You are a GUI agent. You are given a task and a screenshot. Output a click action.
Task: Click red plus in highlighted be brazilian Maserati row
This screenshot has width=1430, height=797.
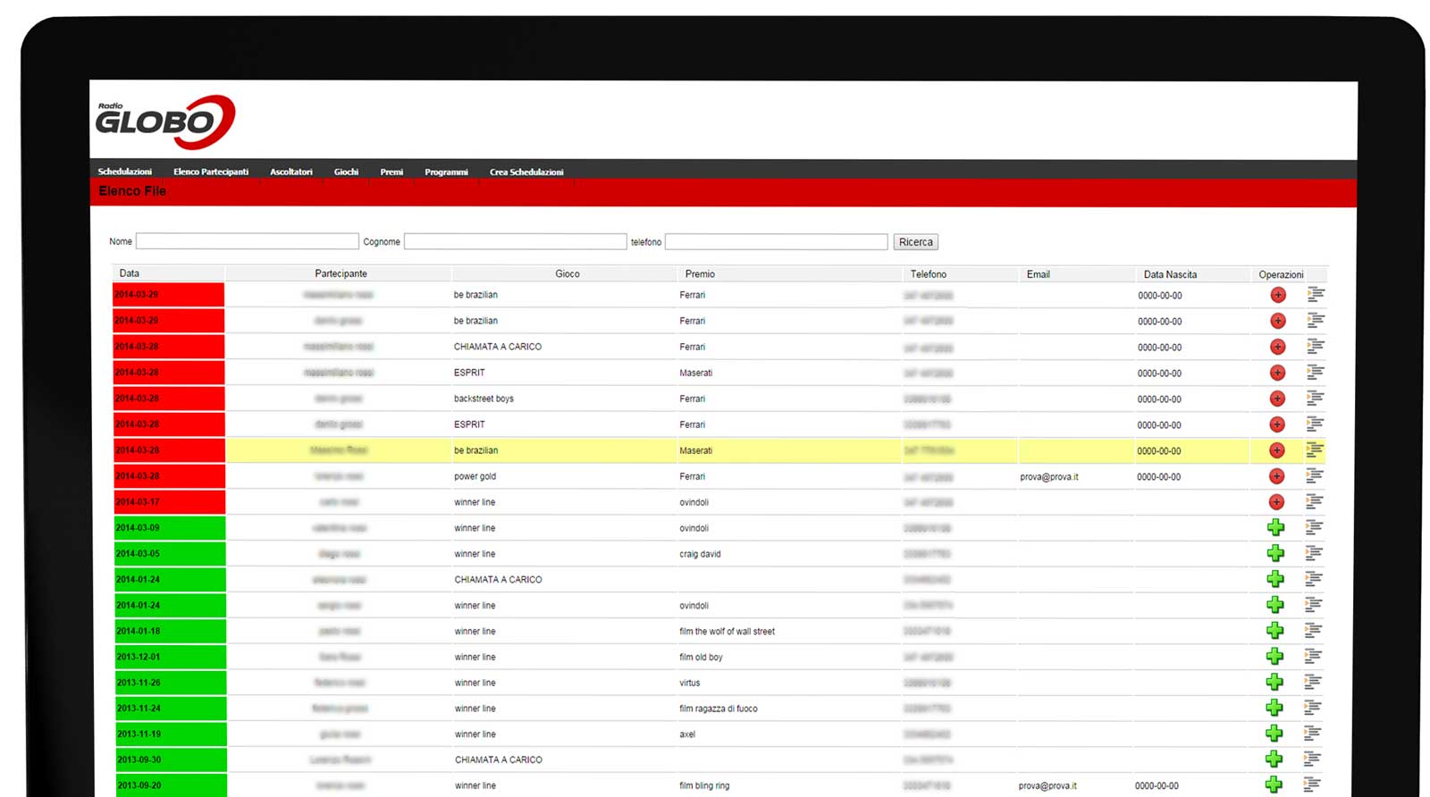1277,450
